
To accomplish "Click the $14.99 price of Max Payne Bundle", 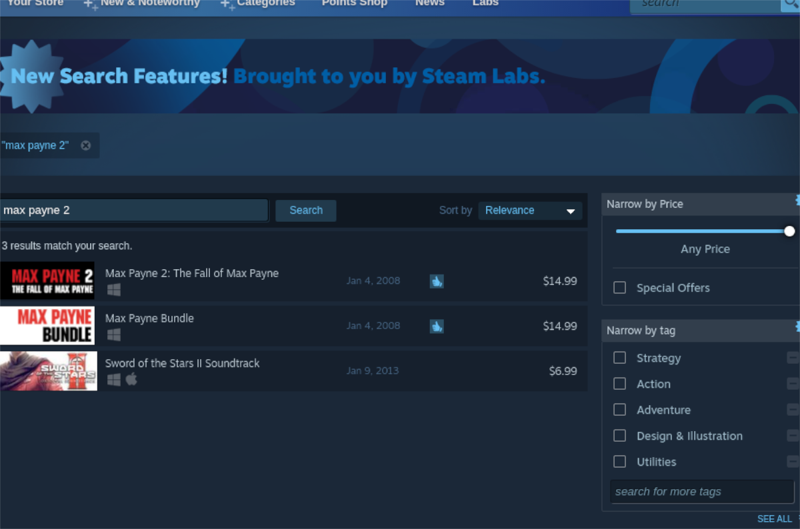I will [560, 326].
